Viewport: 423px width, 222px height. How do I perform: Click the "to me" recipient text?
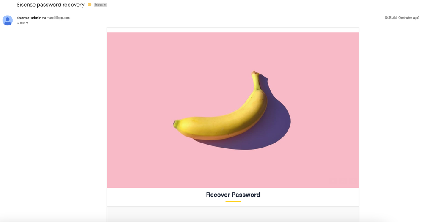[20, 23]
